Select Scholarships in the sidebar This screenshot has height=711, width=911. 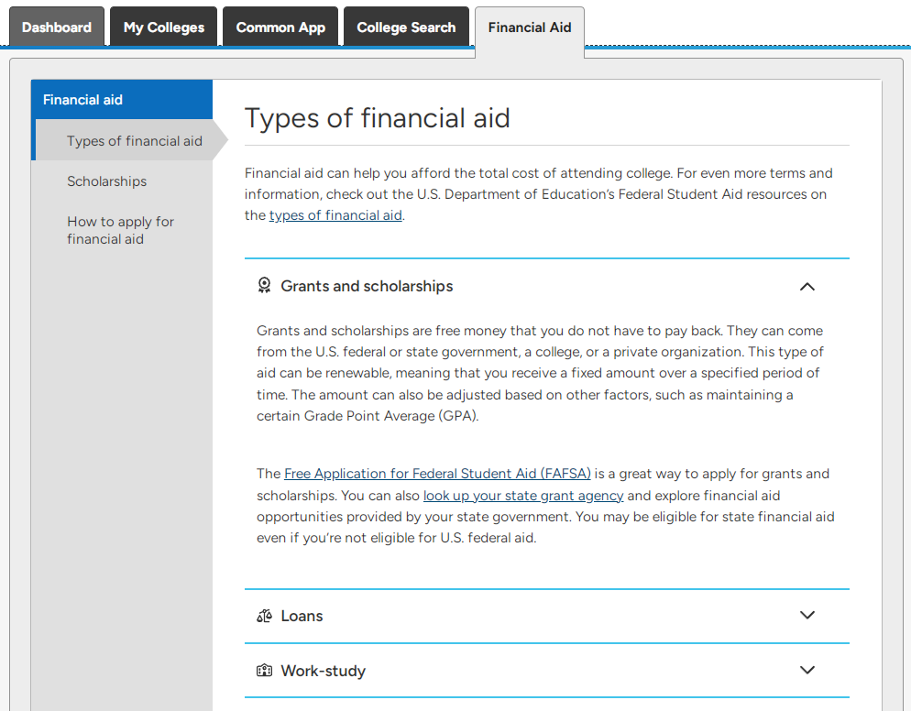[x=107, y=181]
